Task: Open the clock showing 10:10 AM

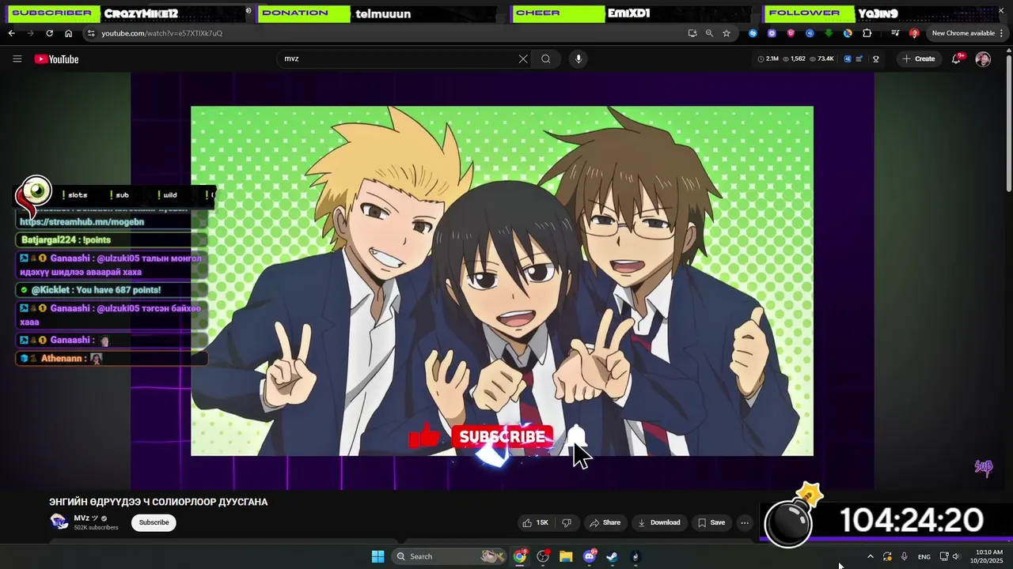Action: pos(988,556)
